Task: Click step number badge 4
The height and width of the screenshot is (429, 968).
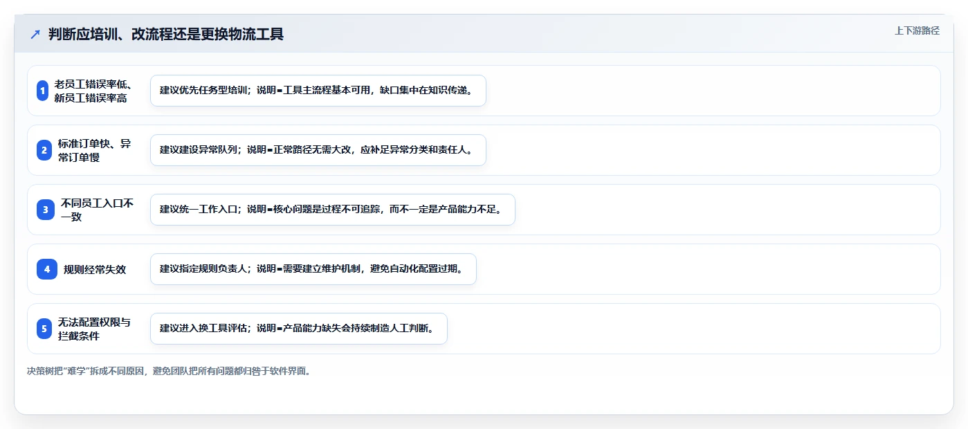Action: click(47, 269)
